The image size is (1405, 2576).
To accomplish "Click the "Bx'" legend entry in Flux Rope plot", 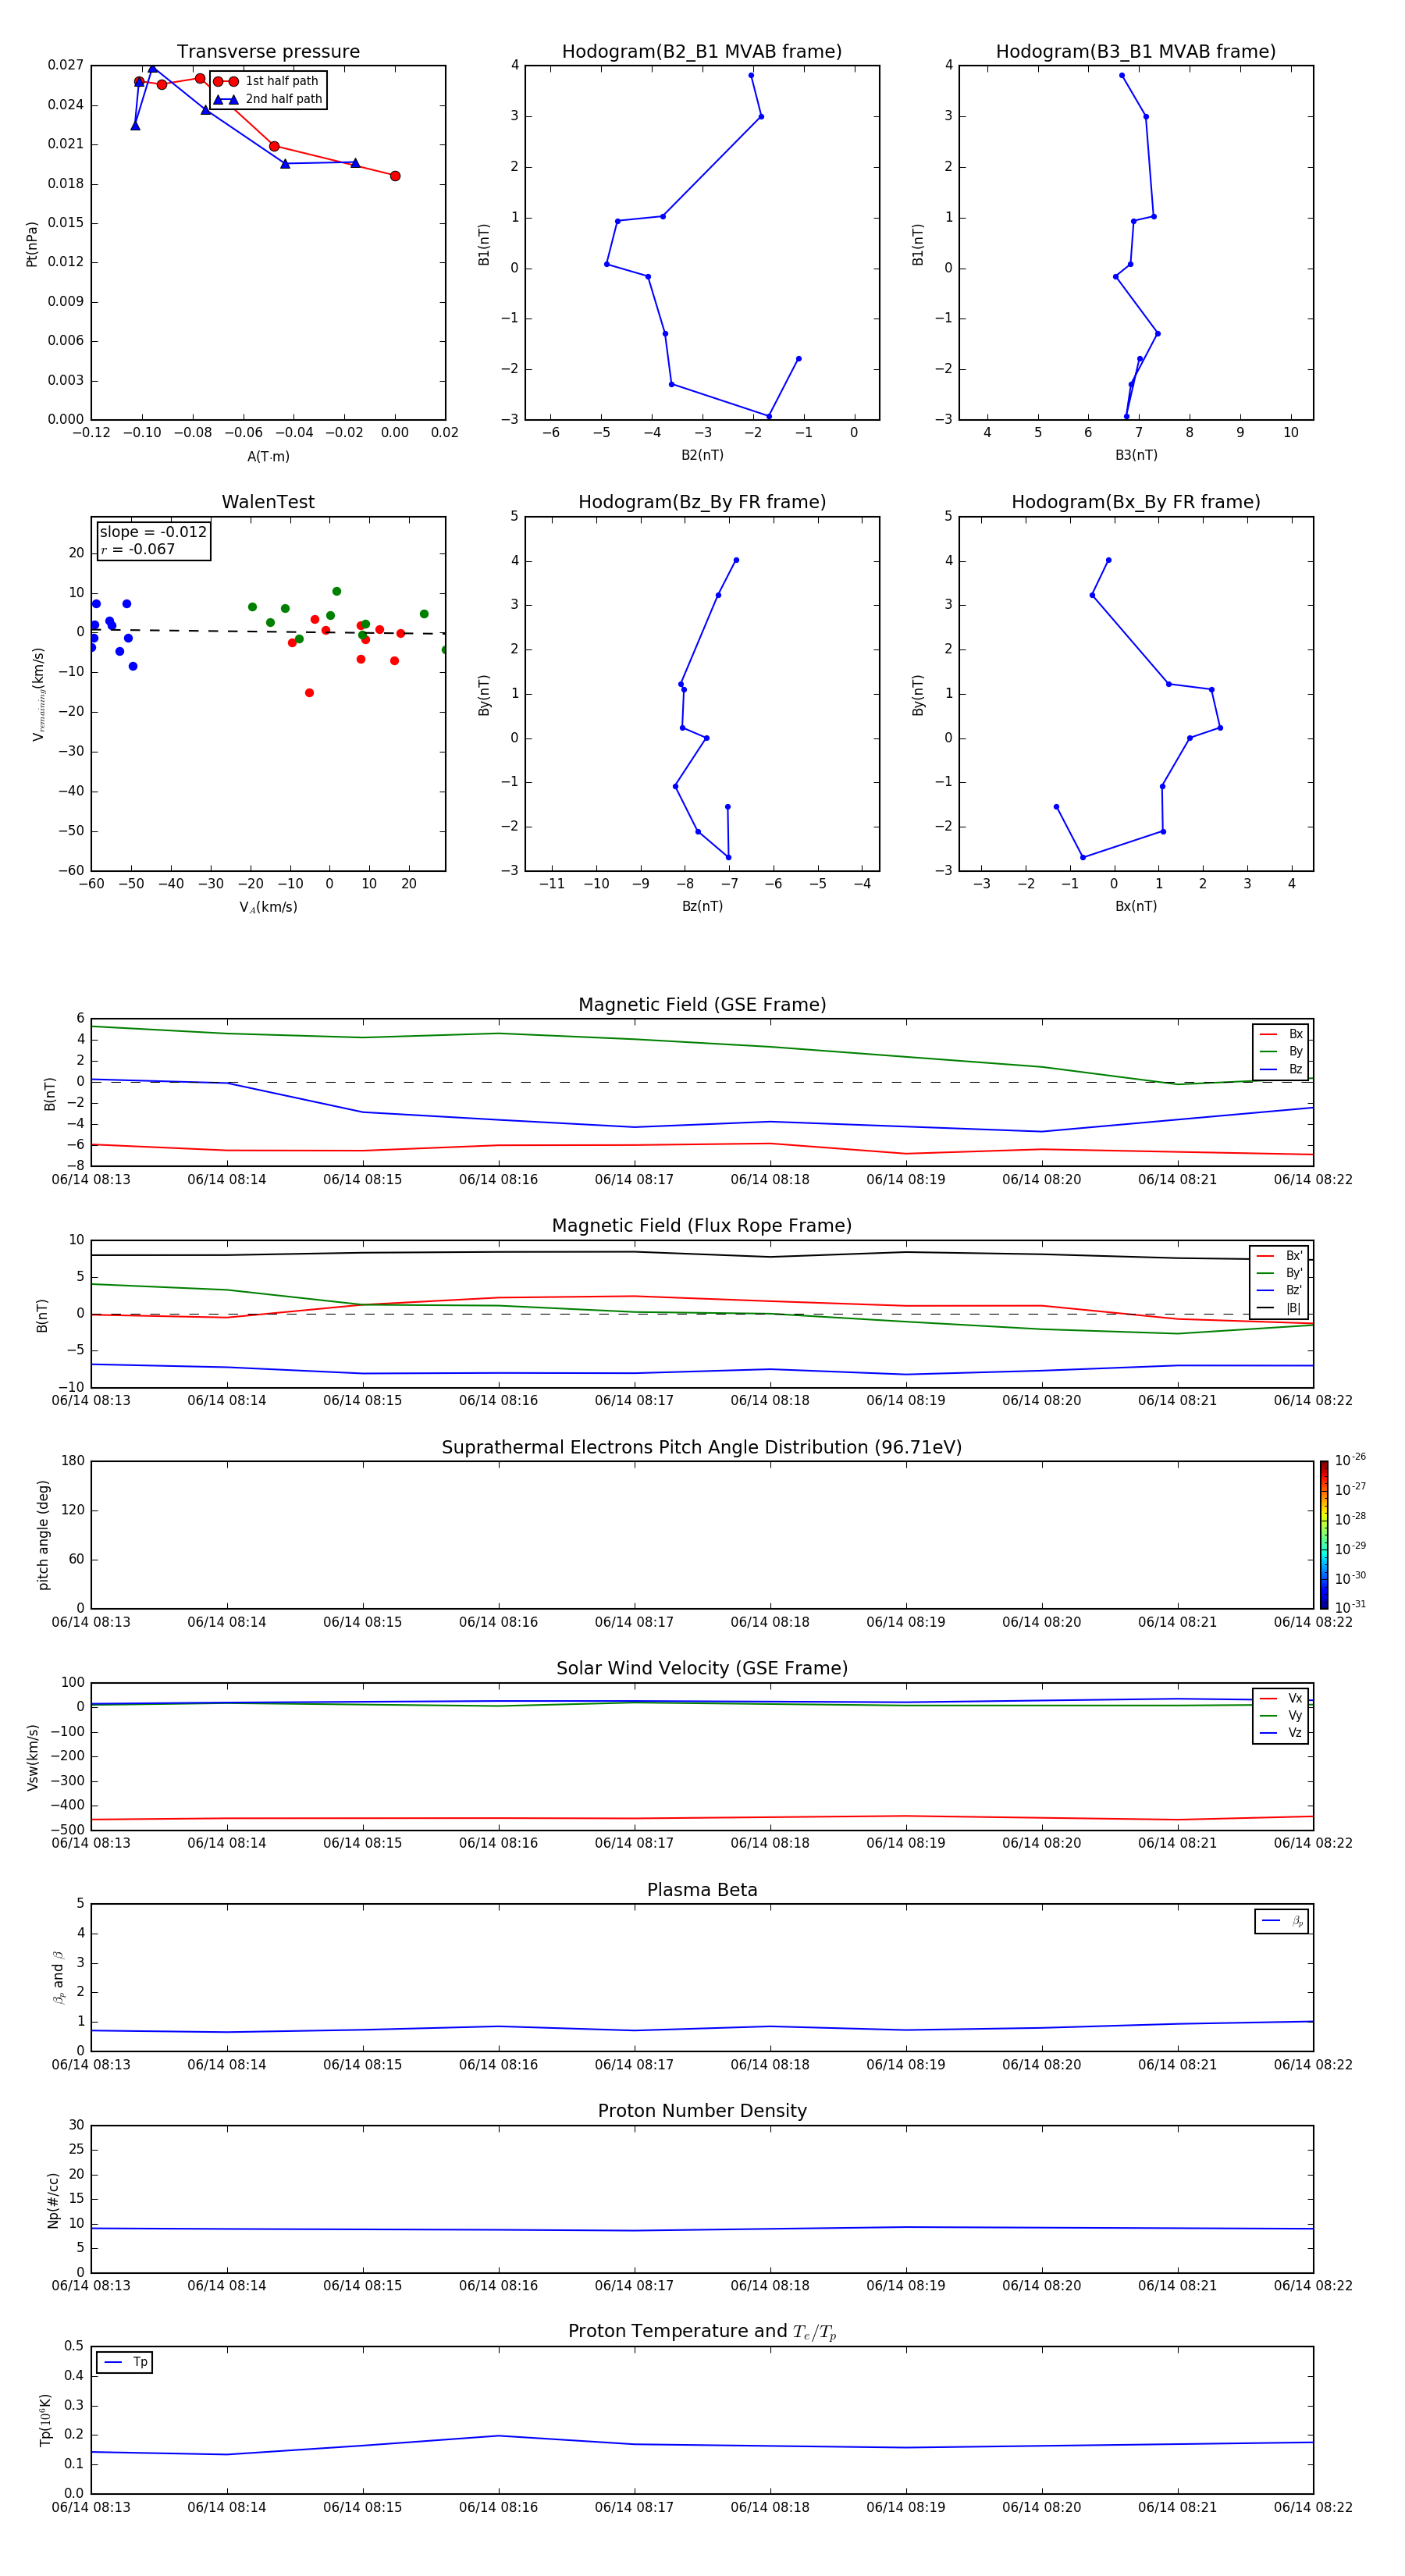I will click(1280, 1256).
